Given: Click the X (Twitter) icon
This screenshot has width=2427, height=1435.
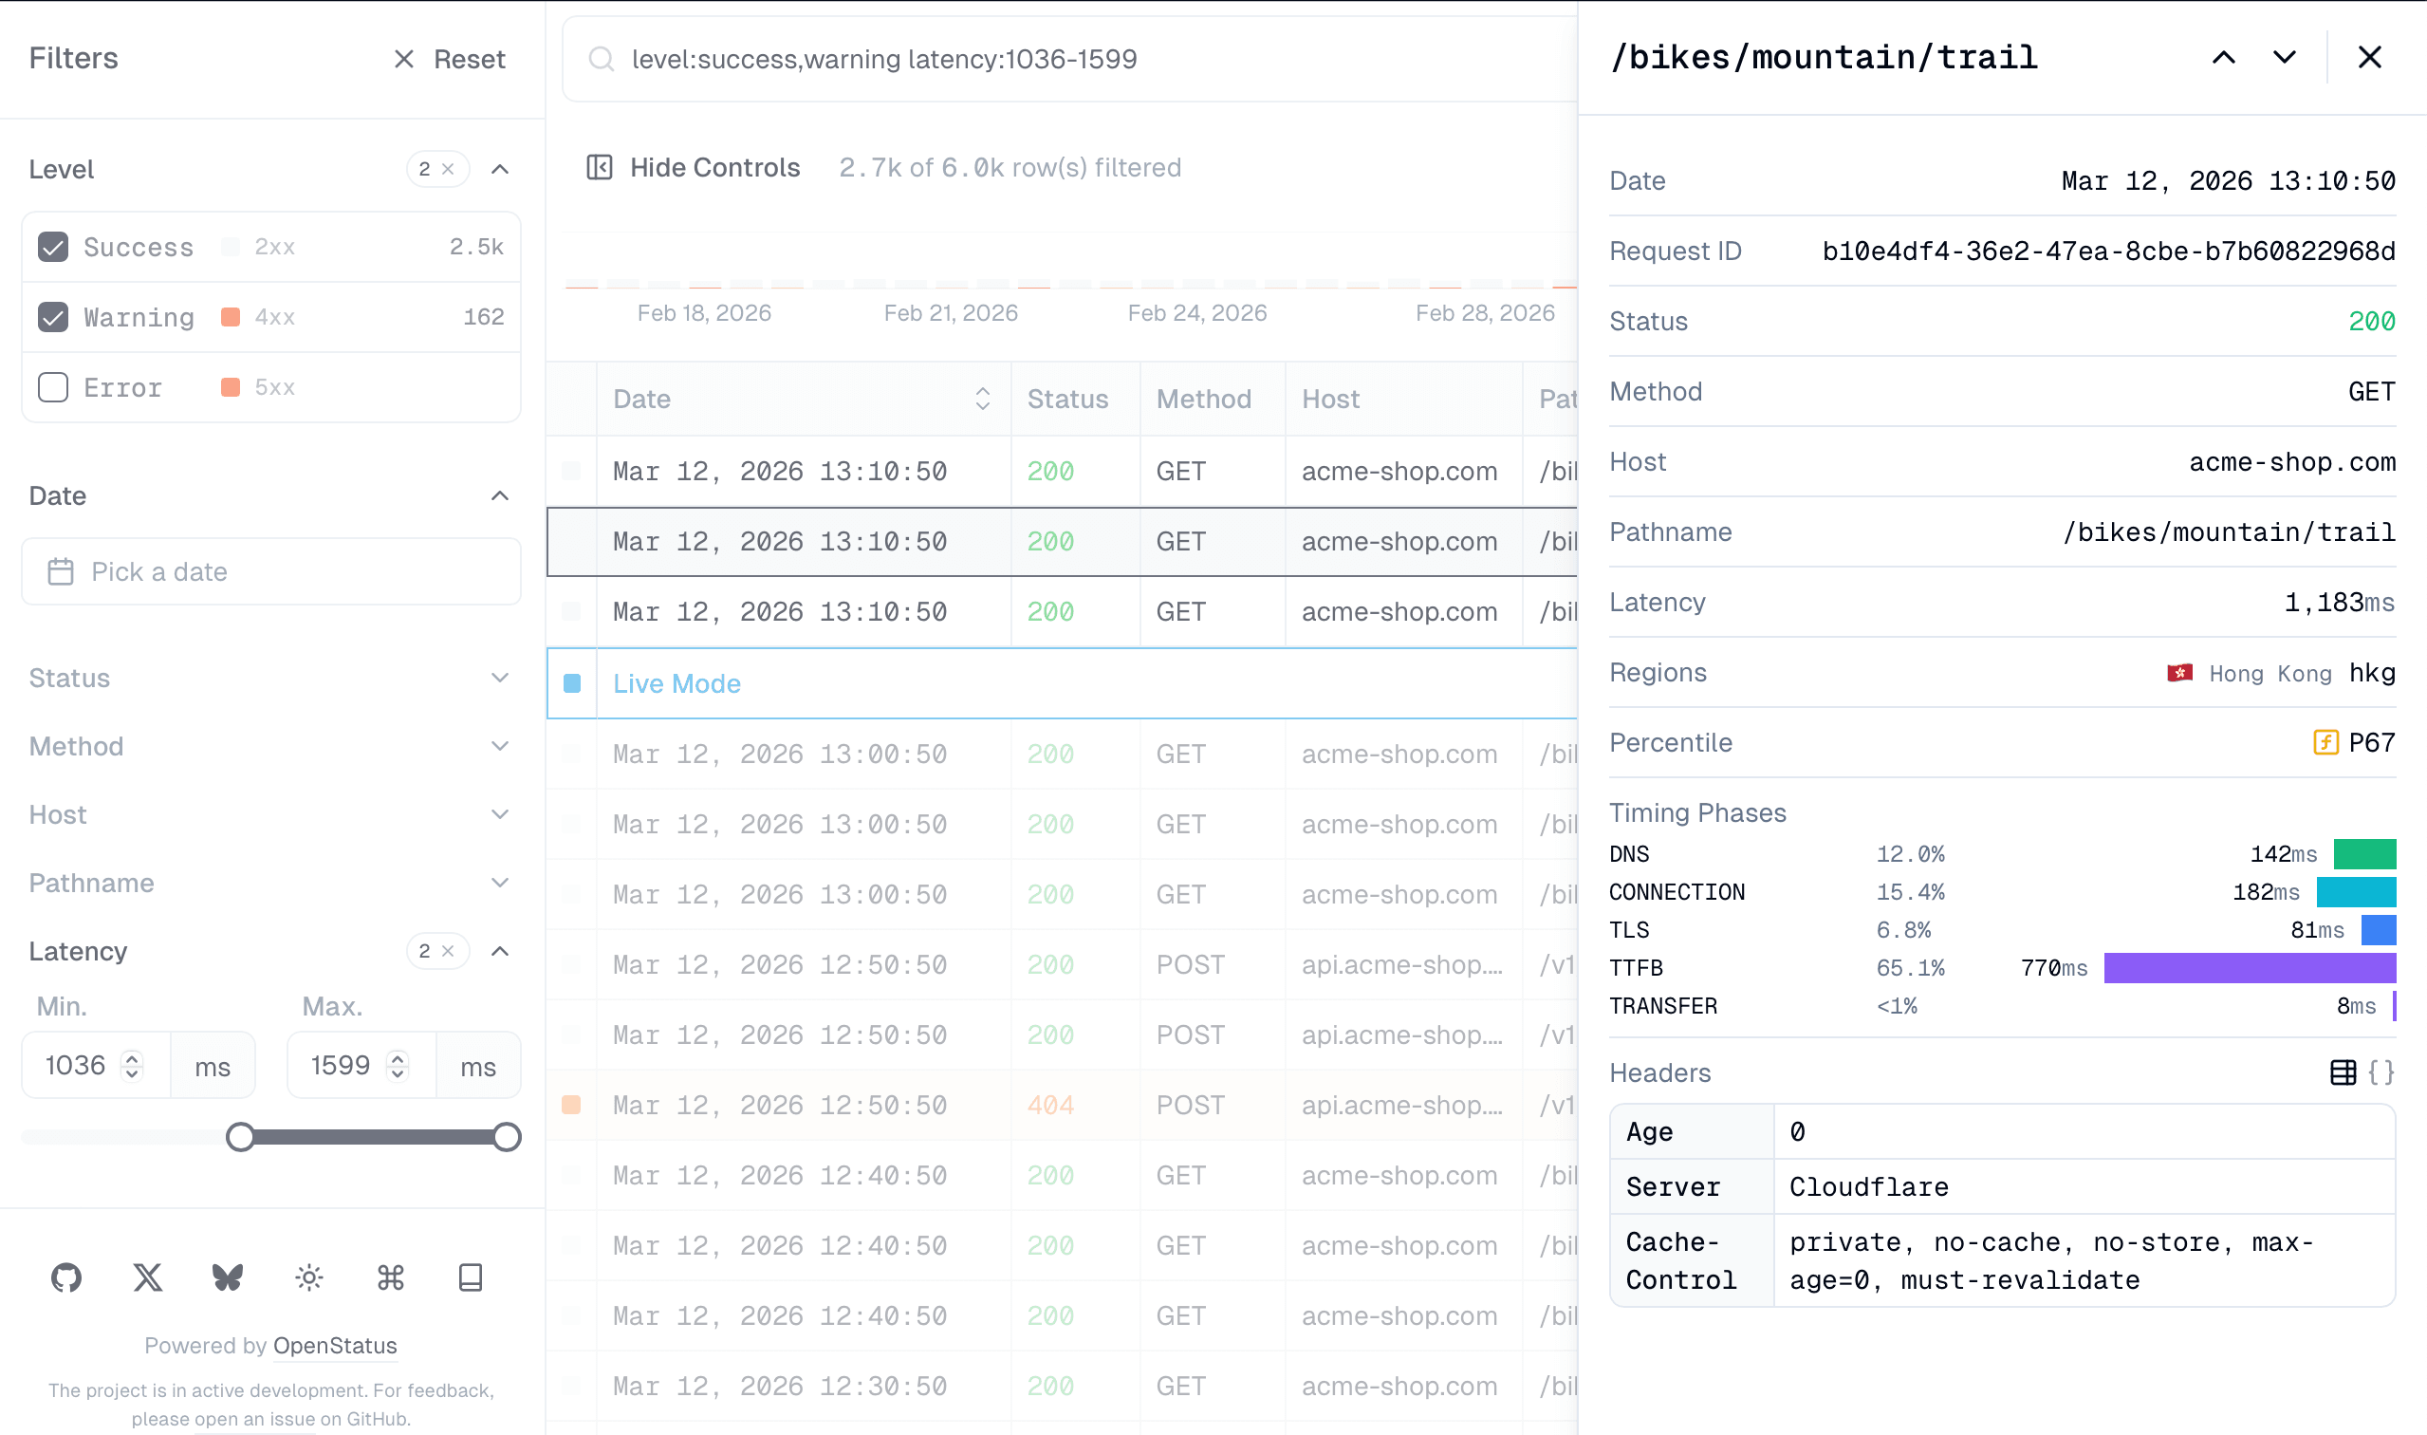Looking at the screenshot, I should (147, 1277).
